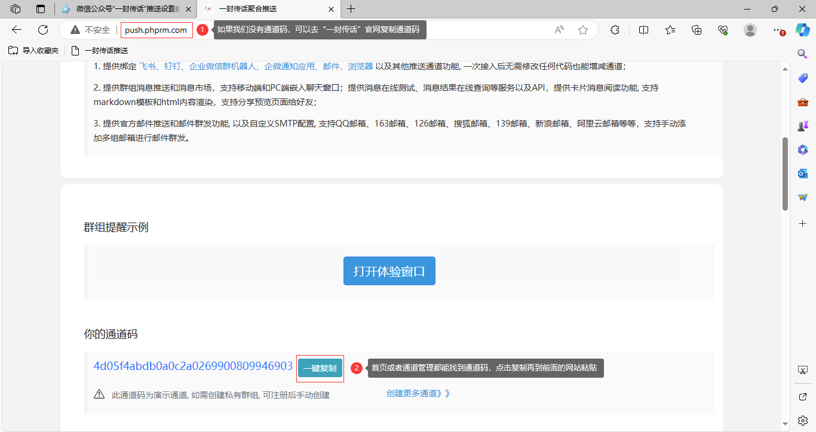816x432 pixels.
Task: Open the Extensions puzzle icon
Action: 615,30
